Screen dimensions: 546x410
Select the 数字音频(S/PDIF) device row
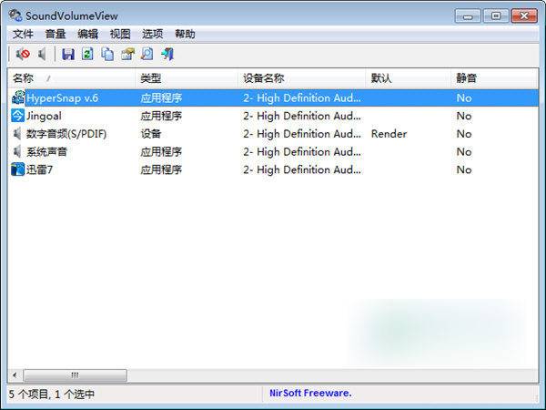click(273, 134)
